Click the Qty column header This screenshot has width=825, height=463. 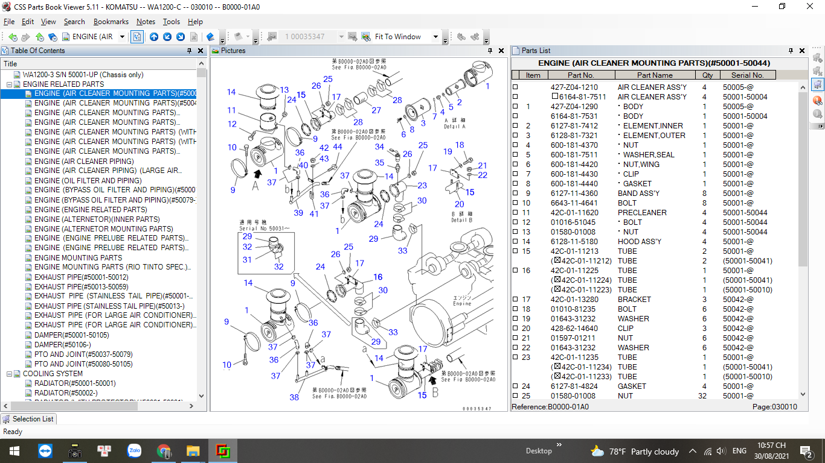(x=707, y=75)
